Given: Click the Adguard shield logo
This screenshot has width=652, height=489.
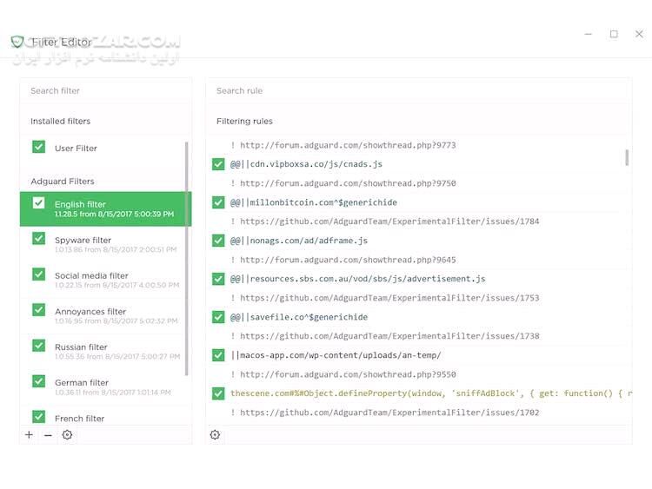Looking at the screenshot, I should tap(17, 42).
